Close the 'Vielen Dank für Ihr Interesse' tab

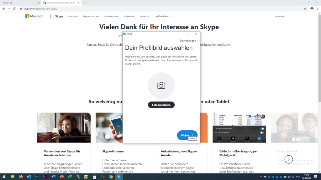(79, 3)
